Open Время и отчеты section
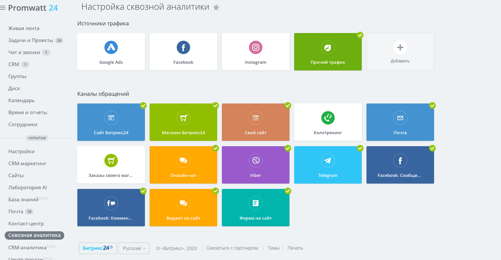 point(28,112)
